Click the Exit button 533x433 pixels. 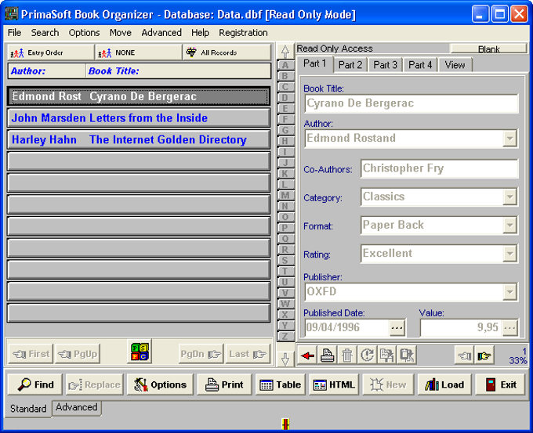pos(500,384)
